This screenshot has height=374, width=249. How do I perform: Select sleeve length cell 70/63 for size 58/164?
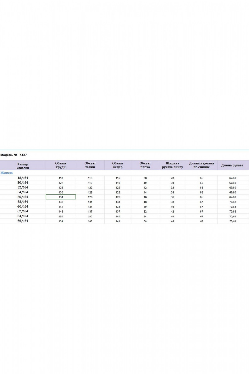[233, 202]
